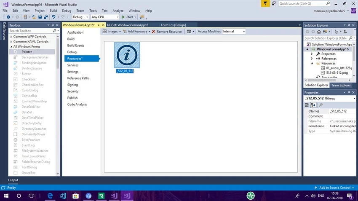Select the _512_05_512 image thumbnail
358x201 pixels.
(x=127, y=55)
